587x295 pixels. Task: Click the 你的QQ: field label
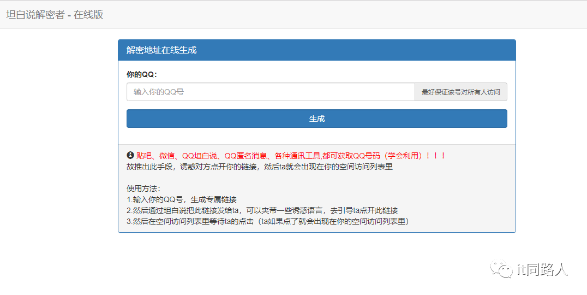[142, 75]
